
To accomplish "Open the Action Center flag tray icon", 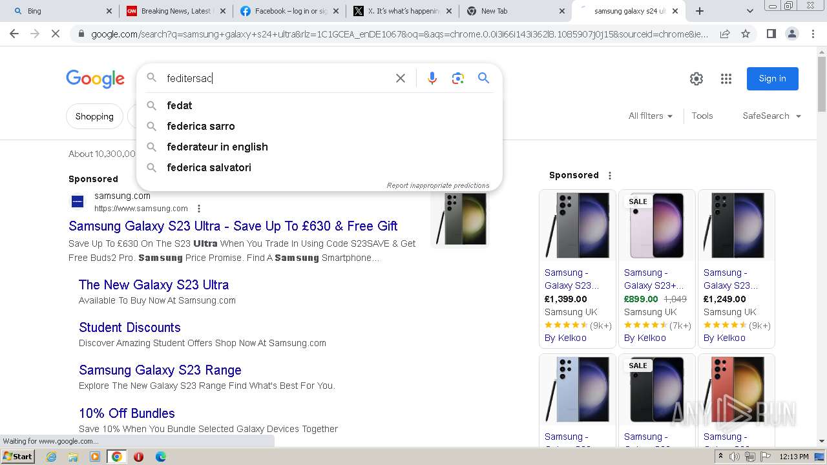I will point(765,457).
